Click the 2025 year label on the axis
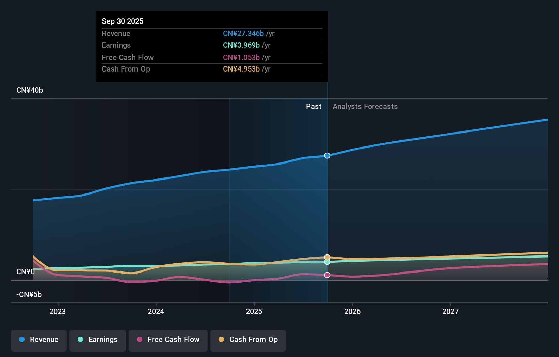Image resolution: width=559 pixels, height=357 pixels. pos(254,311)
